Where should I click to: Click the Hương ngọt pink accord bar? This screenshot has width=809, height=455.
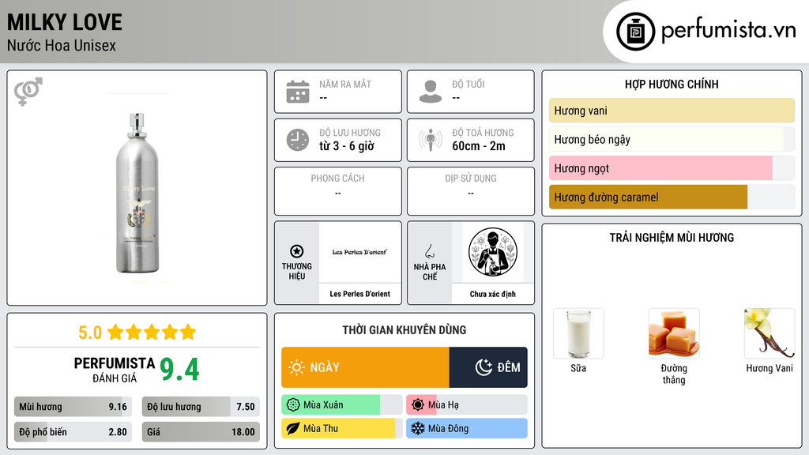coord(672,168)
